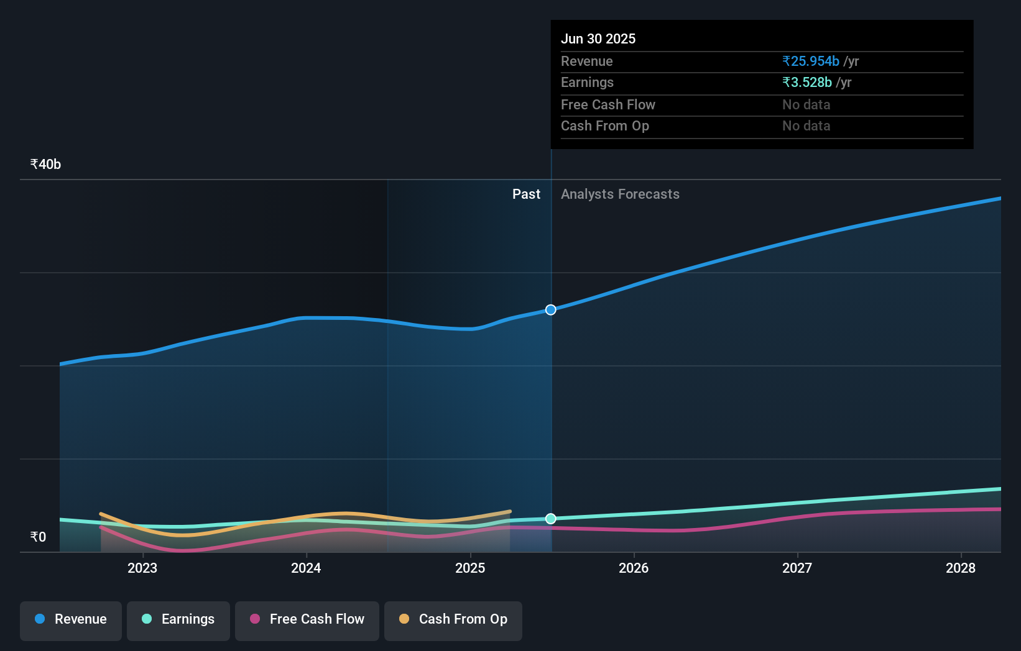1021x651 pixels.
Task: Click the yellow Cash From Op legend dot
Action: [405, 619]
